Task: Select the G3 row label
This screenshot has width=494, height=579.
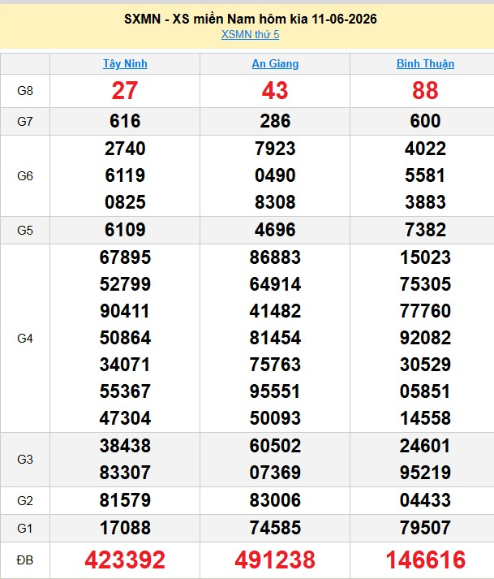Action: click(25, 460)
